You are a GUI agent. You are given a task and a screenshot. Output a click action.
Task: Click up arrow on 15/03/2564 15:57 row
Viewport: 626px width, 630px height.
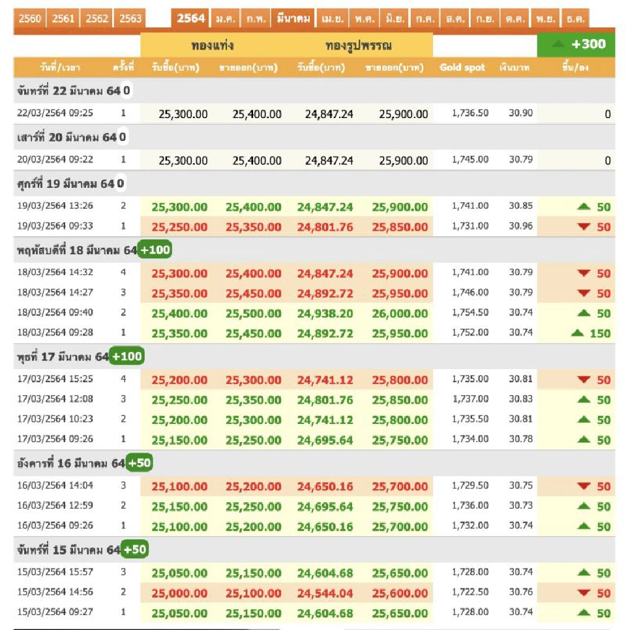coord(584,573)
